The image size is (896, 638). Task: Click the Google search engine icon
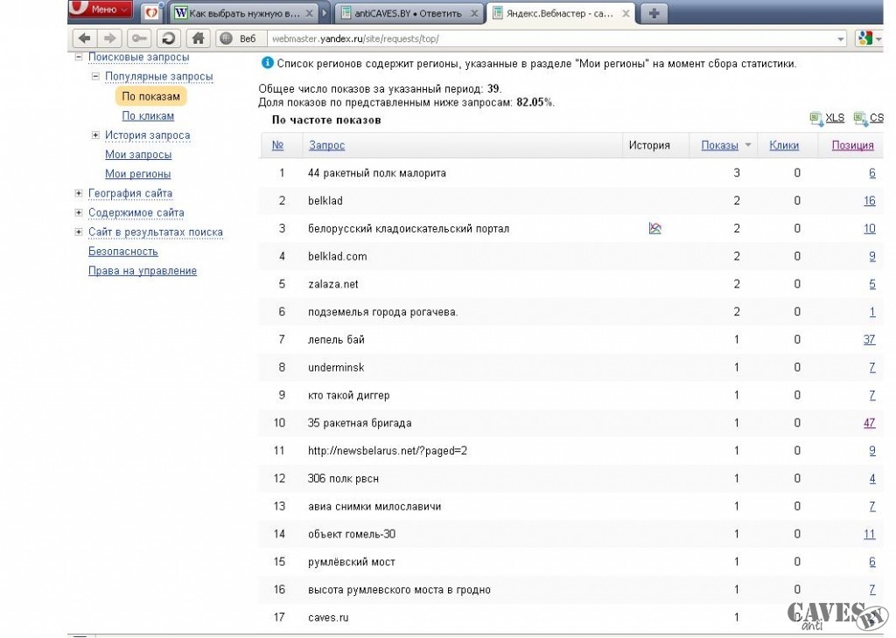pos(866,38)
